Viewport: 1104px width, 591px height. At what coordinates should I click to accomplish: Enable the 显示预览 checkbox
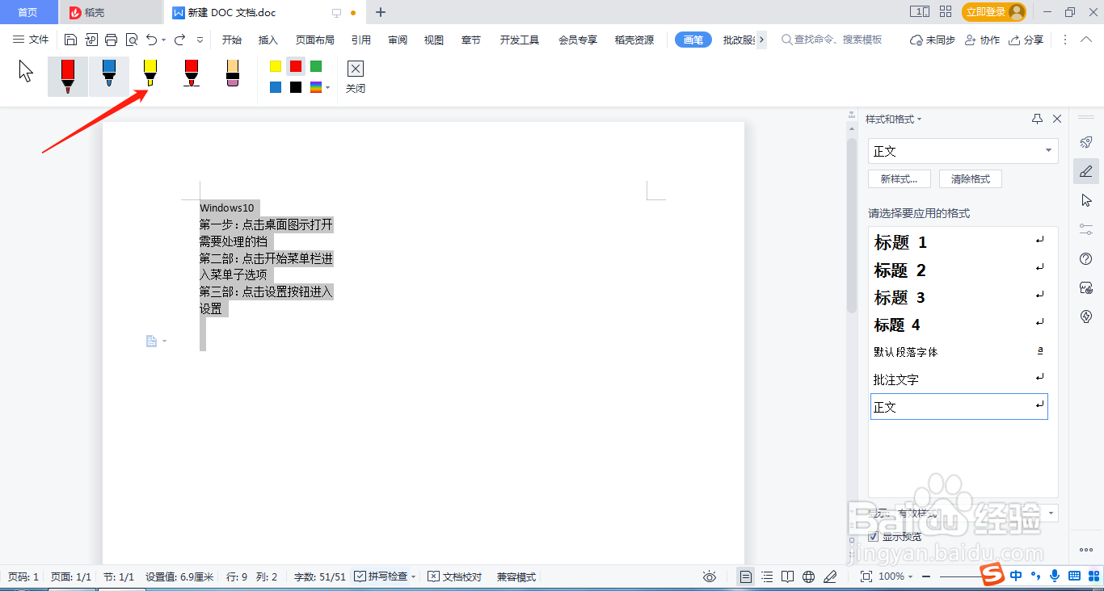pos(873,536)
